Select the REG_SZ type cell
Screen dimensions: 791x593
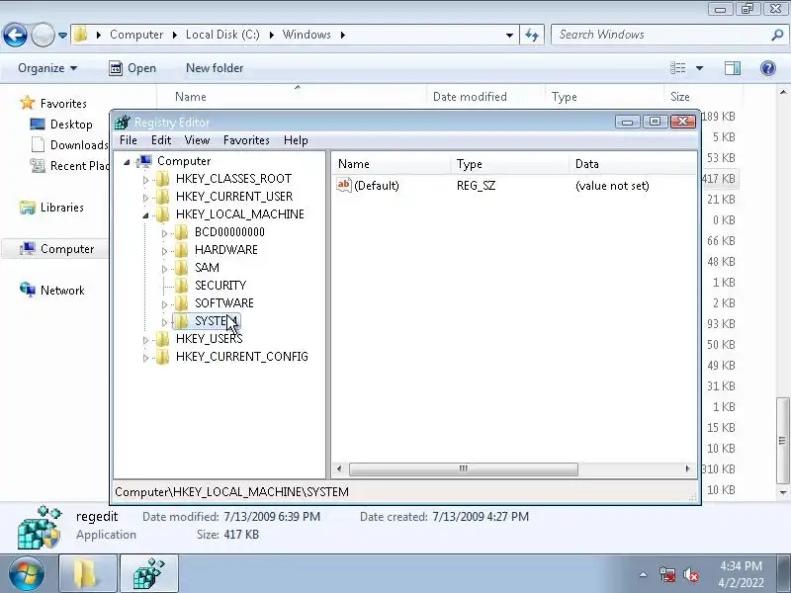476,186
